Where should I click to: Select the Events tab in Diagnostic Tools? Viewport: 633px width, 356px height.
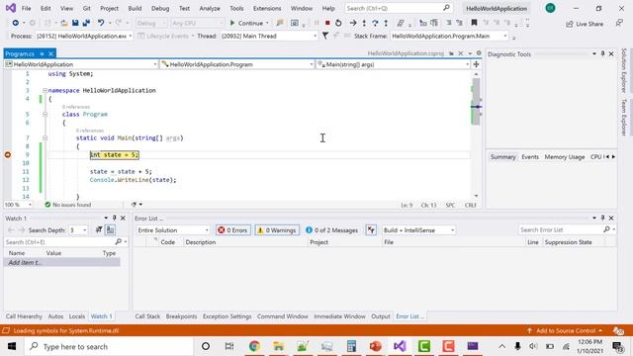(x=530, y=156)
